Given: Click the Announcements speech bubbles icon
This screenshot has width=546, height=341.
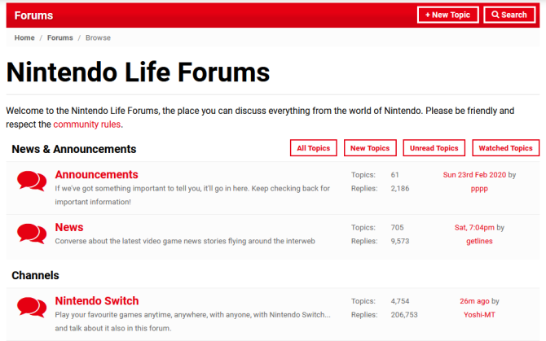Looking at the screenshot, I should click(x=32, y=181).
